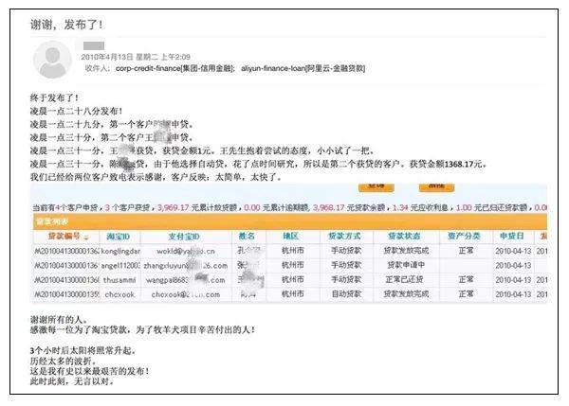Click the orange loan list title bar
This screenshot has width=569, height=406.
[x=290, y=221]
